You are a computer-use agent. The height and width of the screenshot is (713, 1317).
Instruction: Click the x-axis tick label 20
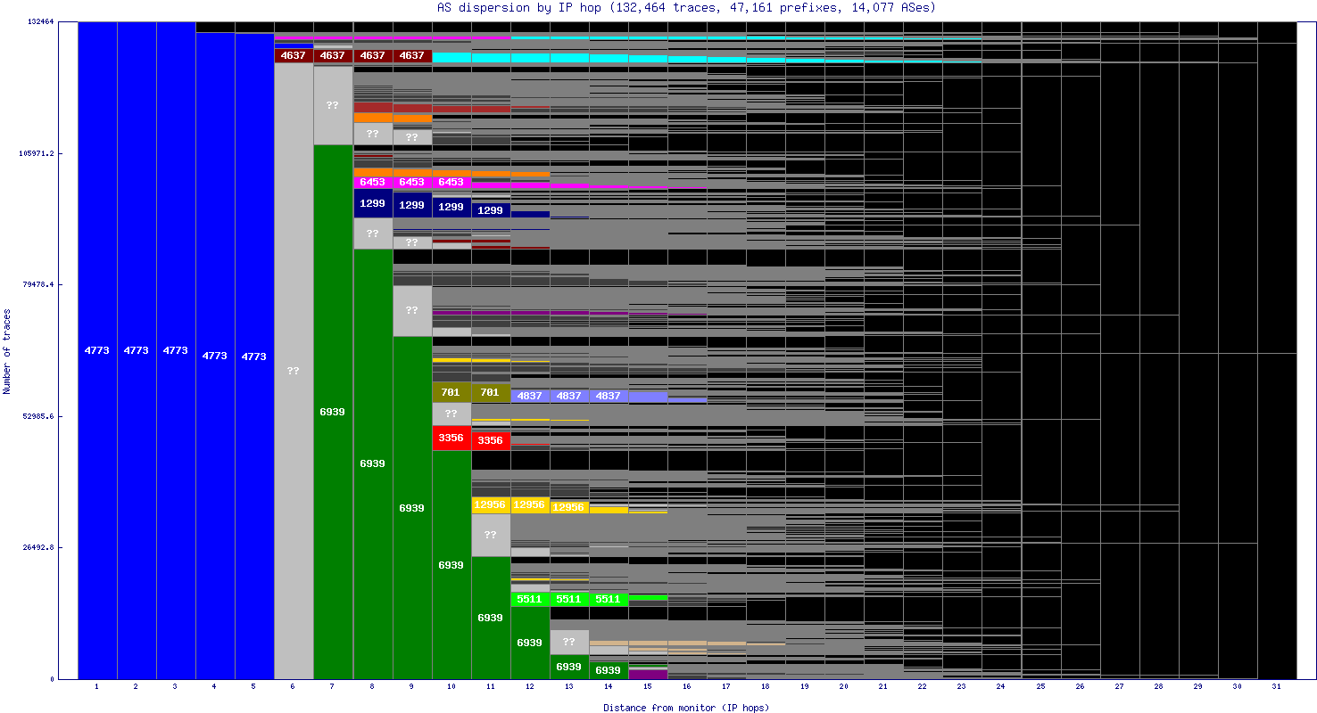[x=843, y=686]
